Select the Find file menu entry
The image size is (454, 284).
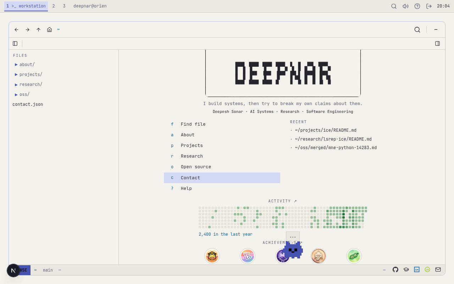click(x=222, y=124)
